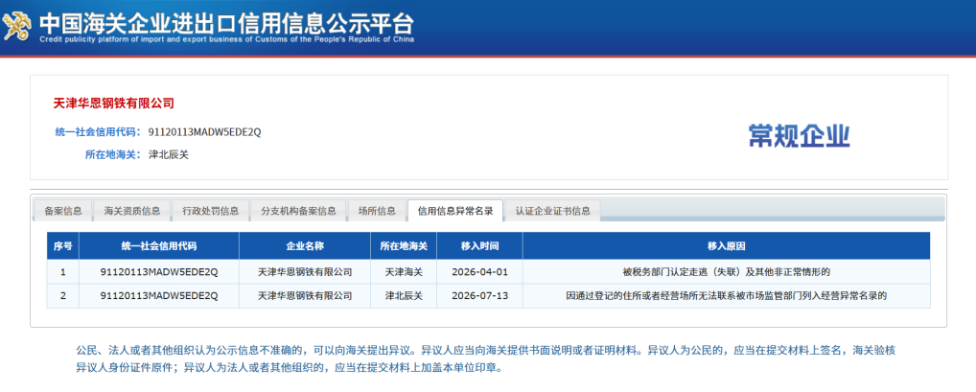
Task: Click the English subtitle Credit publicity platform
Action: [x=226, y=39]
